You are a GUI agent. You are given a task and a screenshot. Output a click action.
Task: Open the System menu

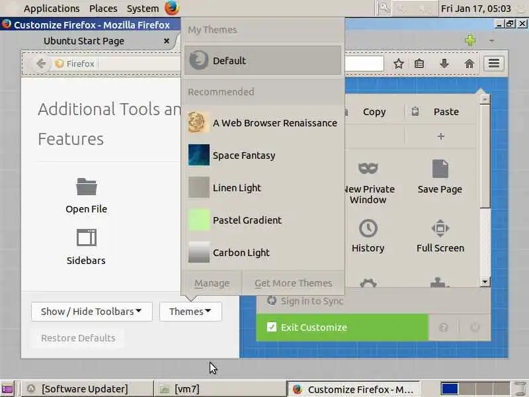(143, 9)
